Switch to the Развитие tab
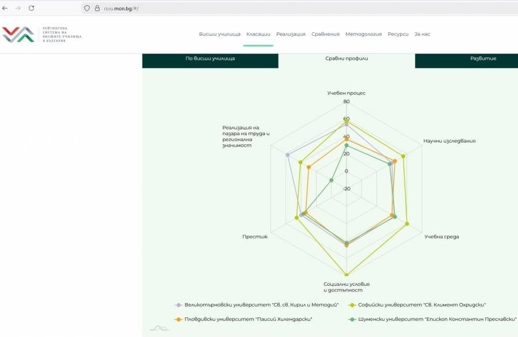Screen dimensions: 518x337 [483, 59]
